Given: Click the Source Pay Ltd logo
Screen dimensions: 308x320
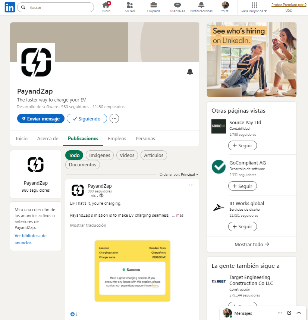Looking at the screenshot, I should (219, 126).
